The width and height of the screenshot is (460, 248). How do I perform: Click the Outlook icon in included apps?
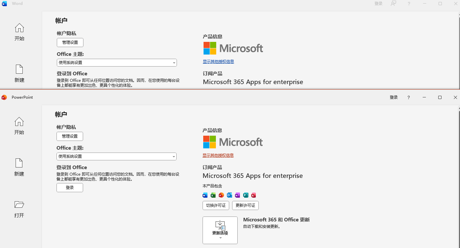(229, 195)
